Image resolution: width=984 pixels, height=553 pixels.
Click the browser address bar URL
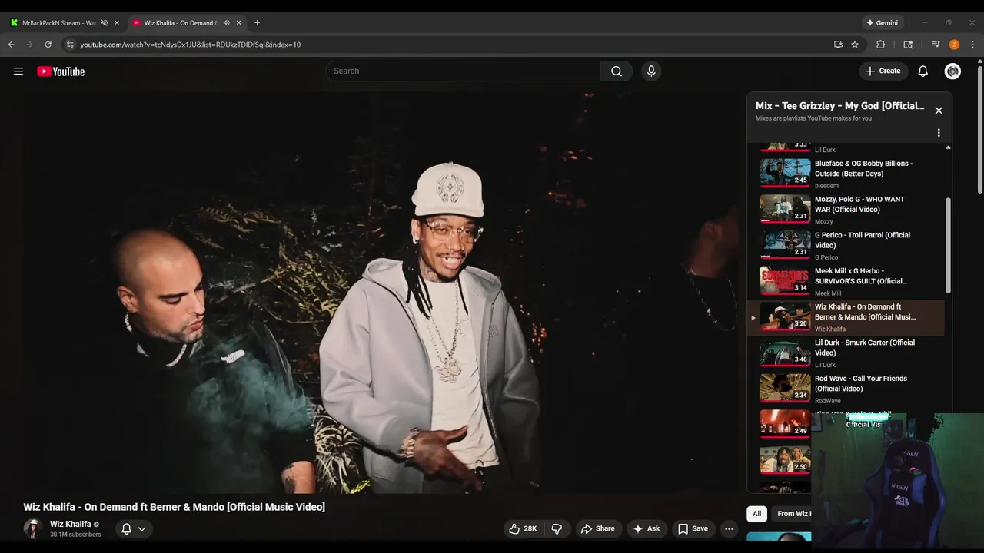191,45
